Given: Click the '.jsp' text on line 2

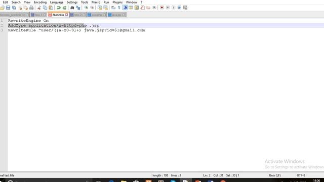Looking at the screenshot, I should [94, 26].
